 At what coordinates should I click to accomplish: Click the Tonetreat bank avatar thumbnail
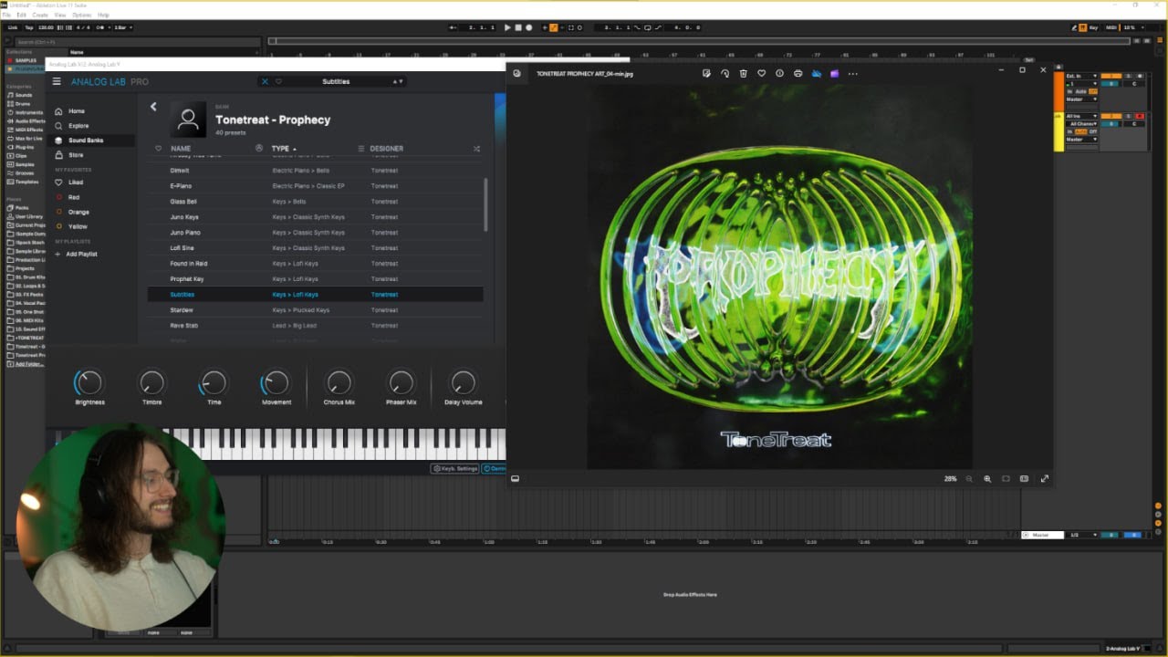point(188,119)
